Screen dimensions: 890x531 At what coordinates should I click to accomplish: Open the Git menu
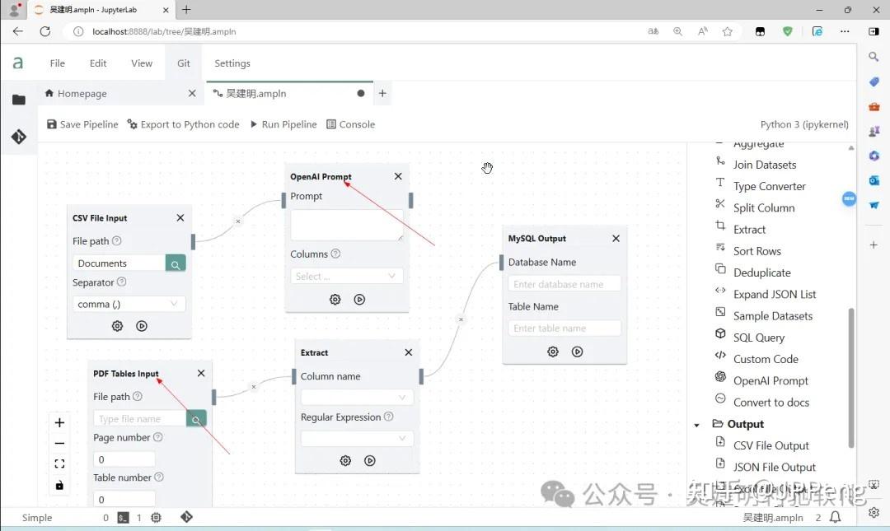[183, 63]
